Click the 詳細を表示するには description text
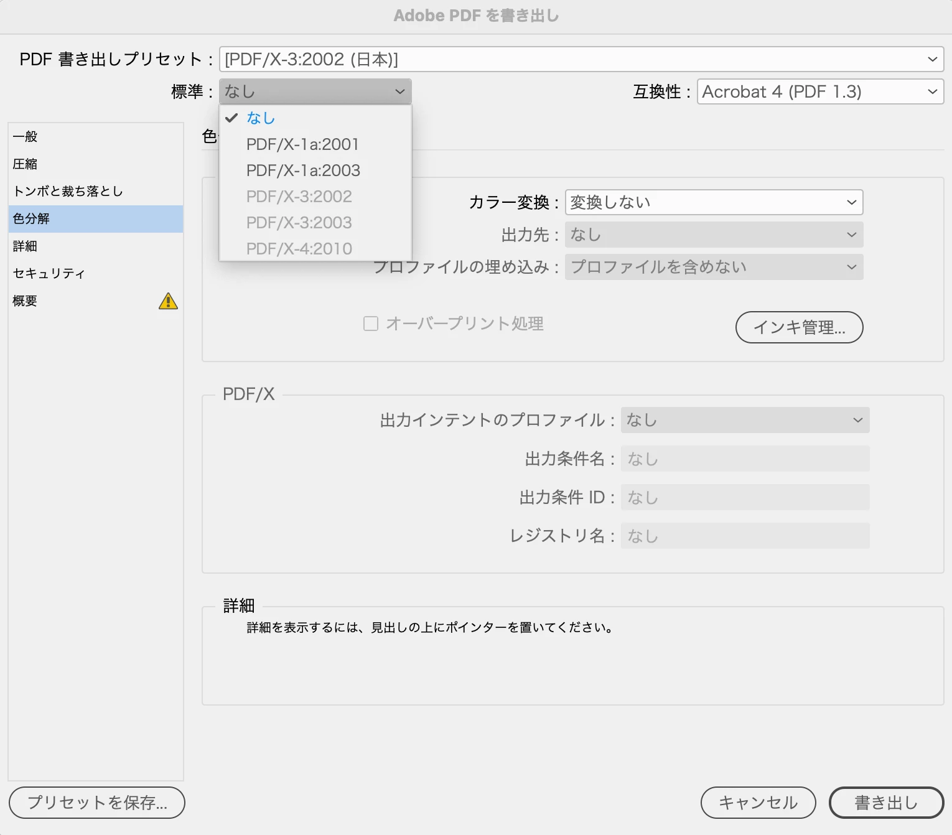The height and width of the screenshot is (835, 952). tap(430, 628)
